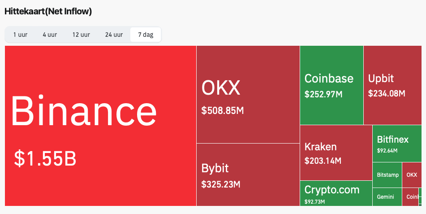
Task: Open the large OKX $508.85M tile
Action: pos(248,94)
